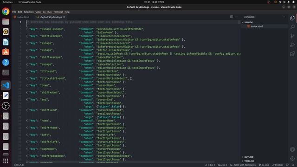Open LibreOffice Writer from the dock
Image resolution: width=297 pixels, height=167 pixels.
(x=6, y=42)
